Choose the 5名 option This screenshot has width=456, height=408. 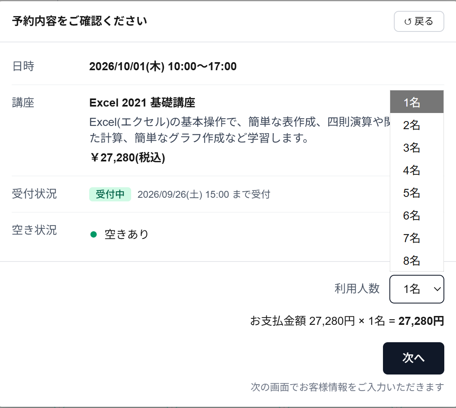coord(417,193)
